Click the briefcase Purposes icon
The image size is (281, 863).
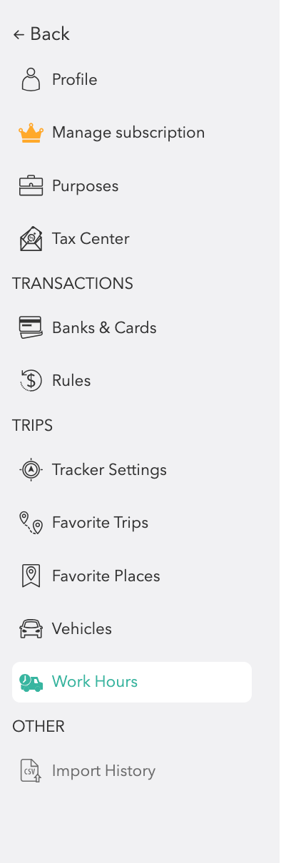pos(31,186)
